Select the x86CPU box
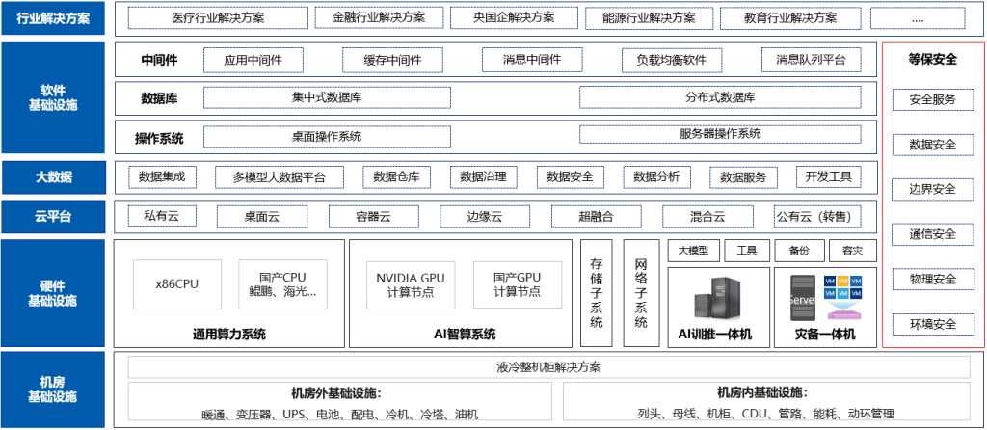Viewport: 987px width, 430px height. click(x=176, y=284)
